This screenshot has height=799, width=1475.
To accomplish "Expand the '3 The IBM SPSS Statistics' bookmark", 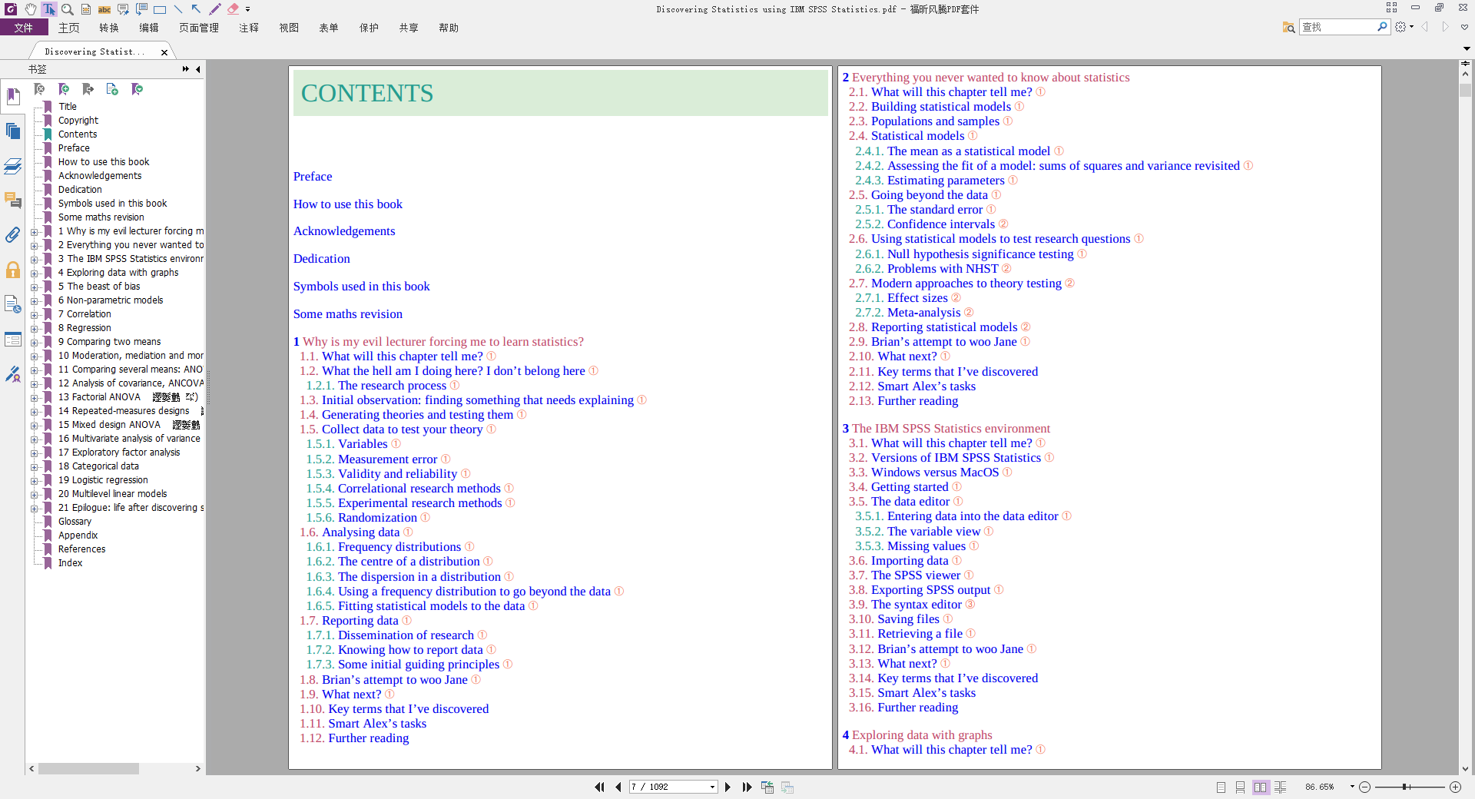I will tap(34, 259).
